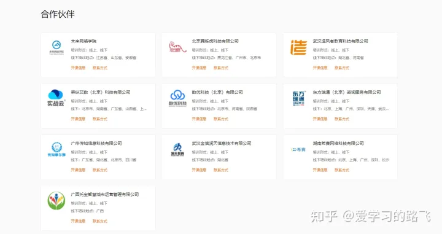Click the 实战云 blue cloud logo

56,98
